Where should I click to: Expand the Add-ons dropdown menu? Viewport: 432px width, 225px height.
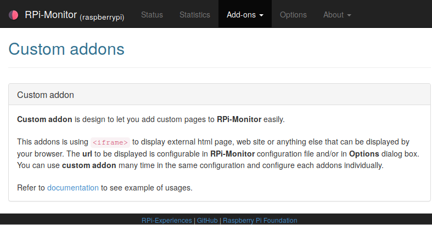(x=245, y=15)
